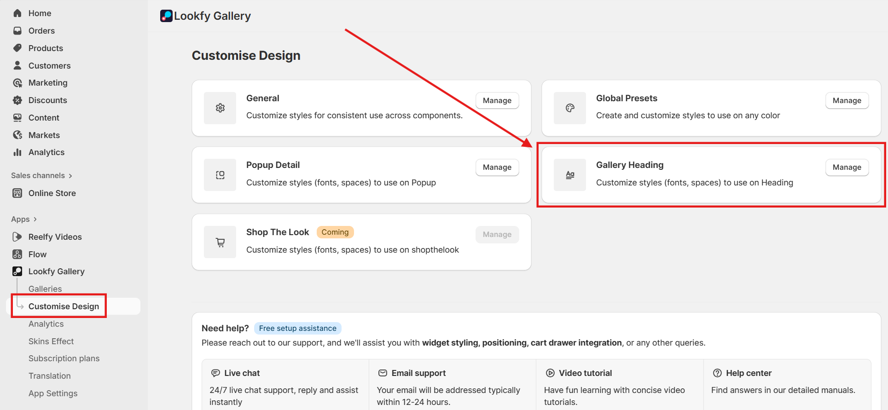Screen dimensions: 888x410
Task: Click the Analytics bar chart icon
Action: pos(17,152)
